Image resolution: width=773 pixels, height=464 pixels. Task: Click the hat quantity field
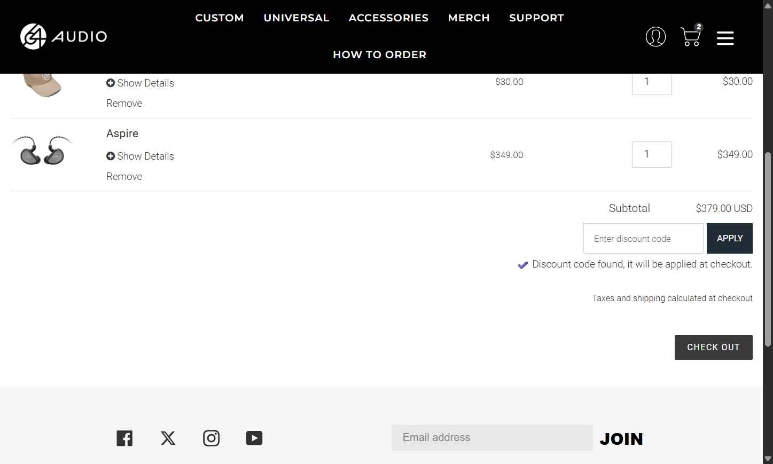point(652,83)
